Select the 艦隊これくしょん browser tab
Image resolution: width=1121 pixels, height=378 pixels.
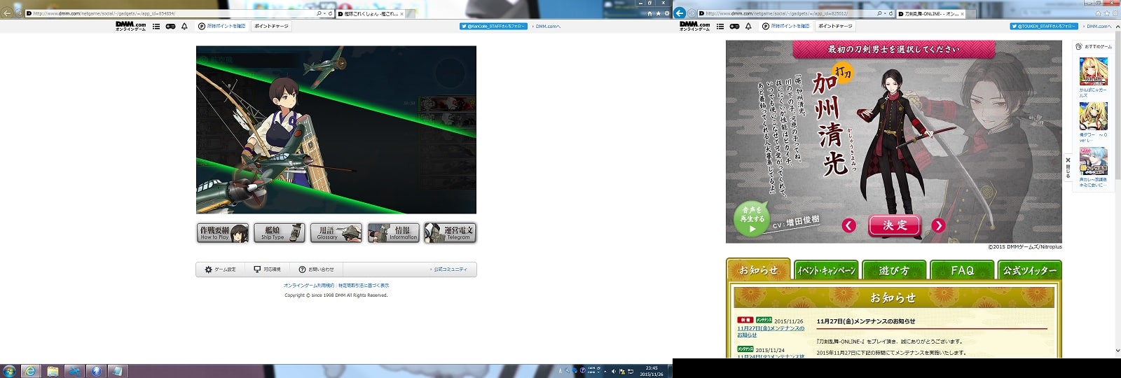(x=370, y=13)
